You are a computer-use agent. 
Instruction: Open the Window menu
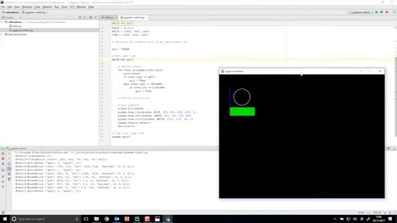coord(81,7)
